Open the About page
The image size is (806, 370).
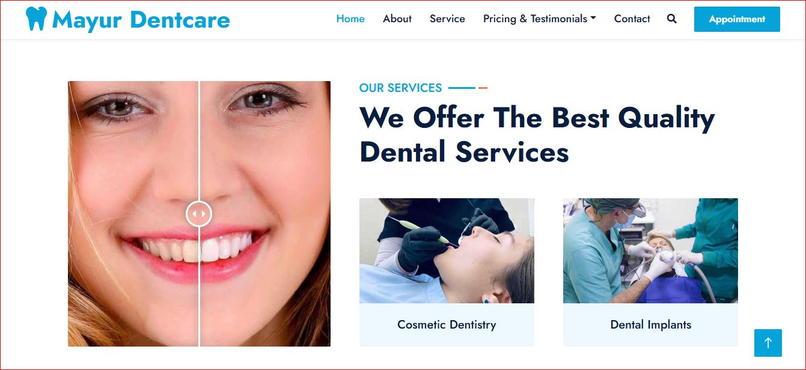coord(397,19)
